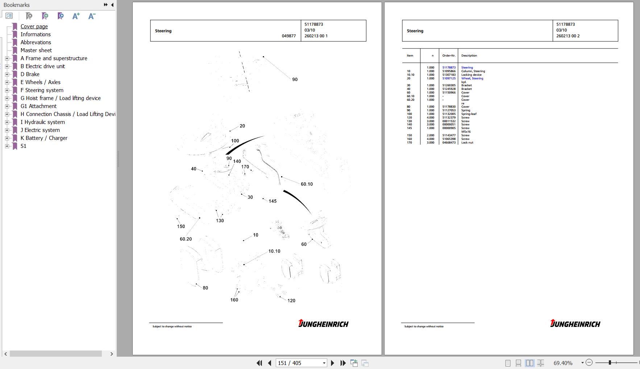Expand bookmarks panel double-arrow
This screenshot has width=640, height=369.
105,5
